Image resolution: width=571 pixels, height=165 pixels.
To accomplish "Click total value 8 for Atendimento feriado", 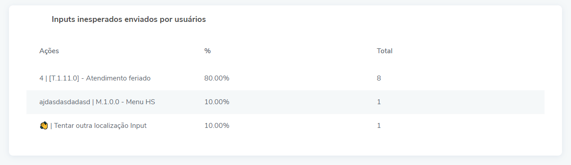I will pos(379,78).
